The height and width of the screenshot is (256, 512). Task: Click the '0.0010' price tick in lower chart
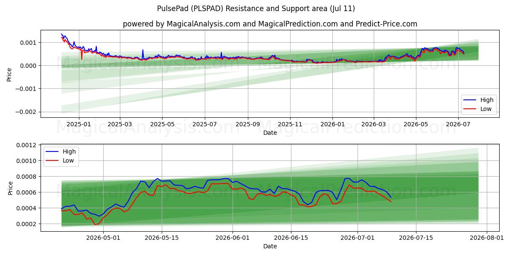pyautogui.click(x=28, y=161)
